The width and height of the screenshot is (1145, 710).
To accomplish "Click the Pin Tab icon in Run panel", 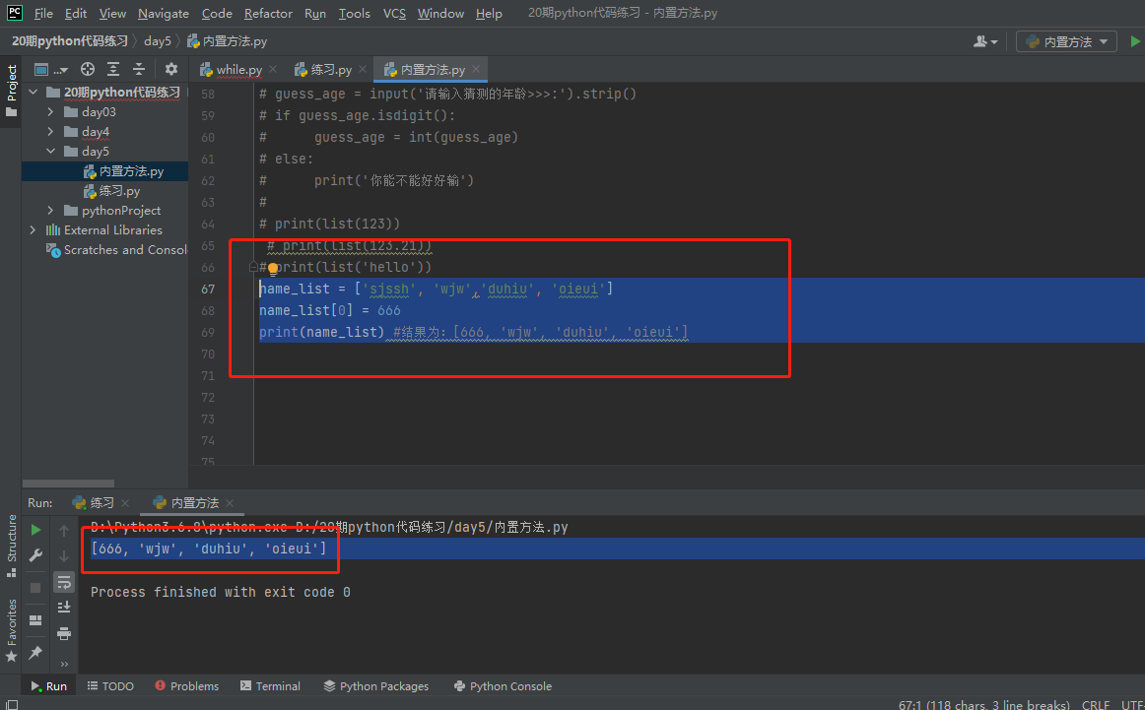I will [x=35, y=652].
